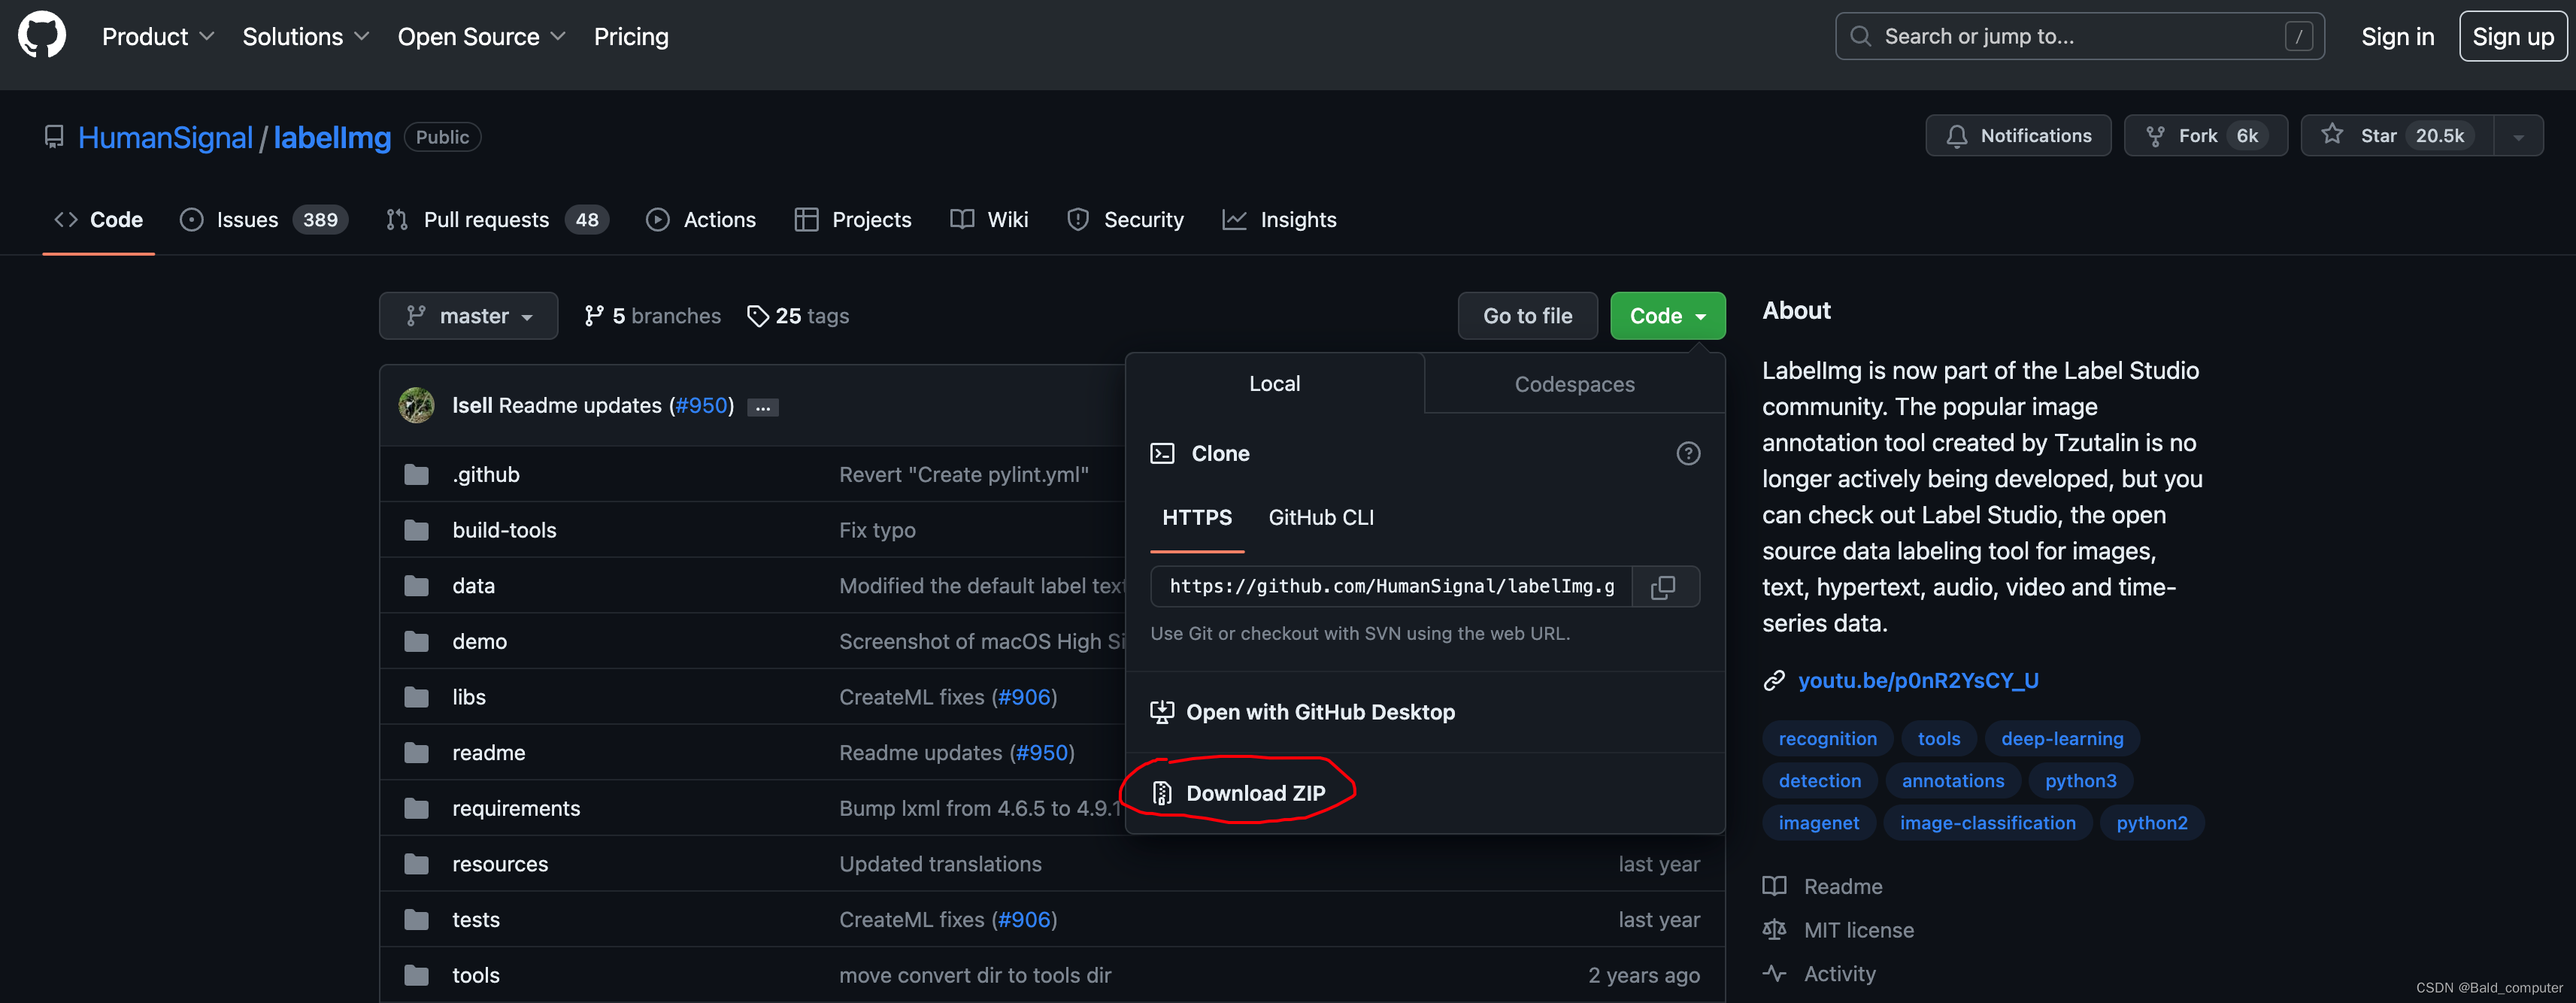Click the Search or jump to field
The width and height of the screenshot is (2576, 1003).
pyautogui.click(x=2078, y=37)
